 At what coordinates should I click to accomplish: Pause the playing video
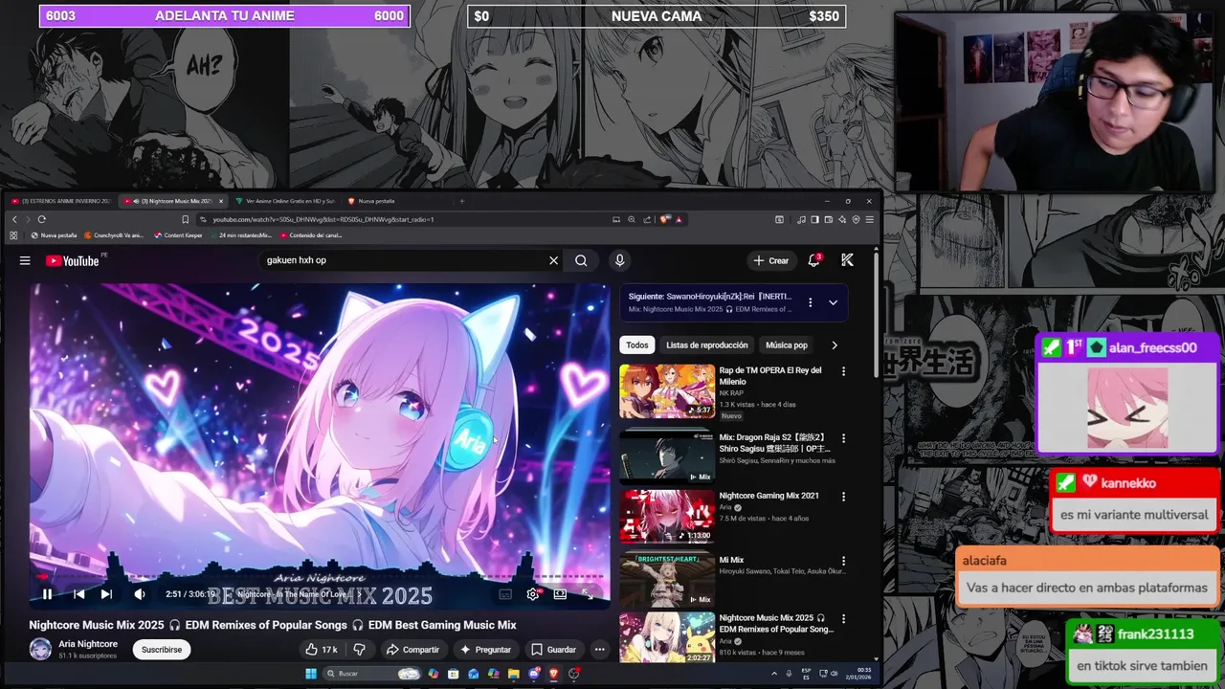click(47, 594)
